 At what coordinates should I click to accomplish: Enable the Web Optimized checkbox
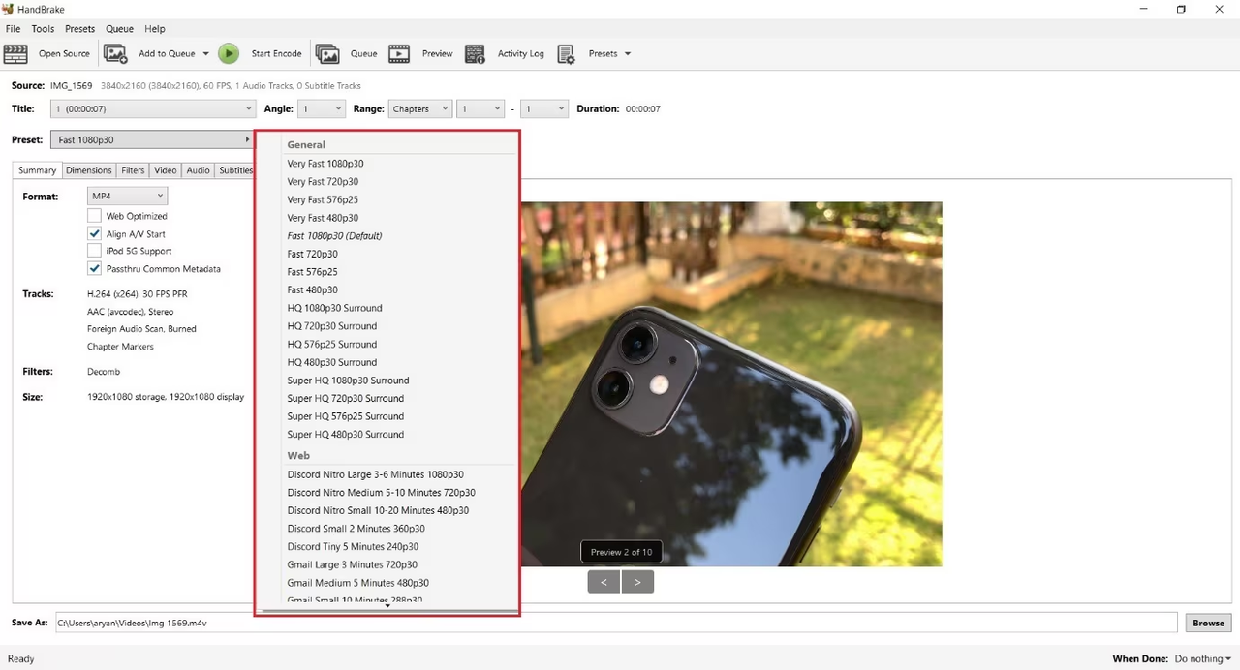94,216
